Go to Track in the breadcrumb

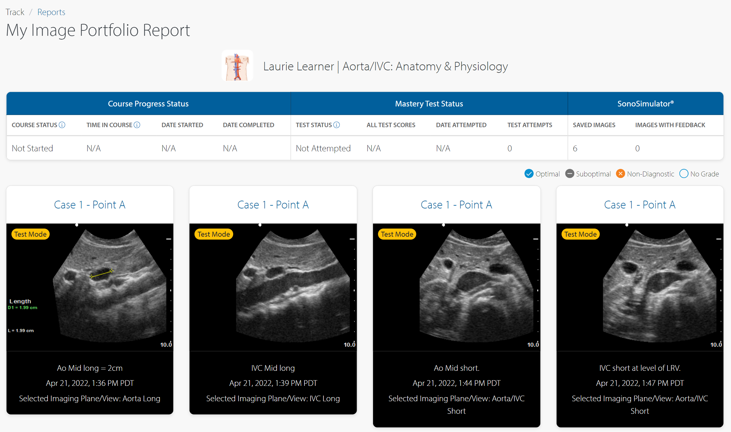pyautogui.click(x=15, y=12)
